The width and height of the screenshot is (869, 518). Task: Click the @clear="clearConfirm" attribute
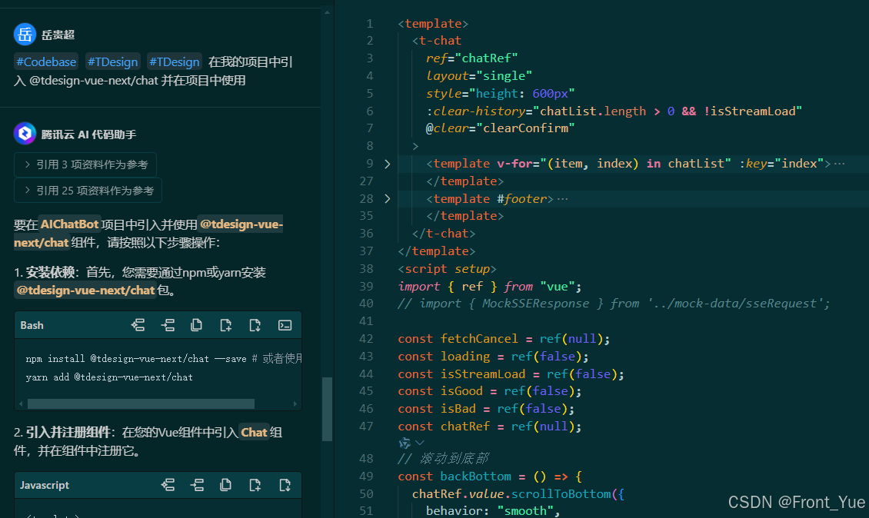click(x=500, y=128)
